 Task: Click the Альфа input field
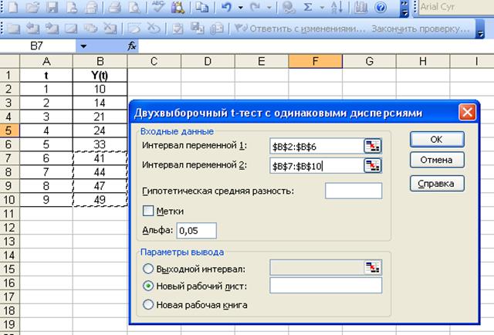coord(196,230)
